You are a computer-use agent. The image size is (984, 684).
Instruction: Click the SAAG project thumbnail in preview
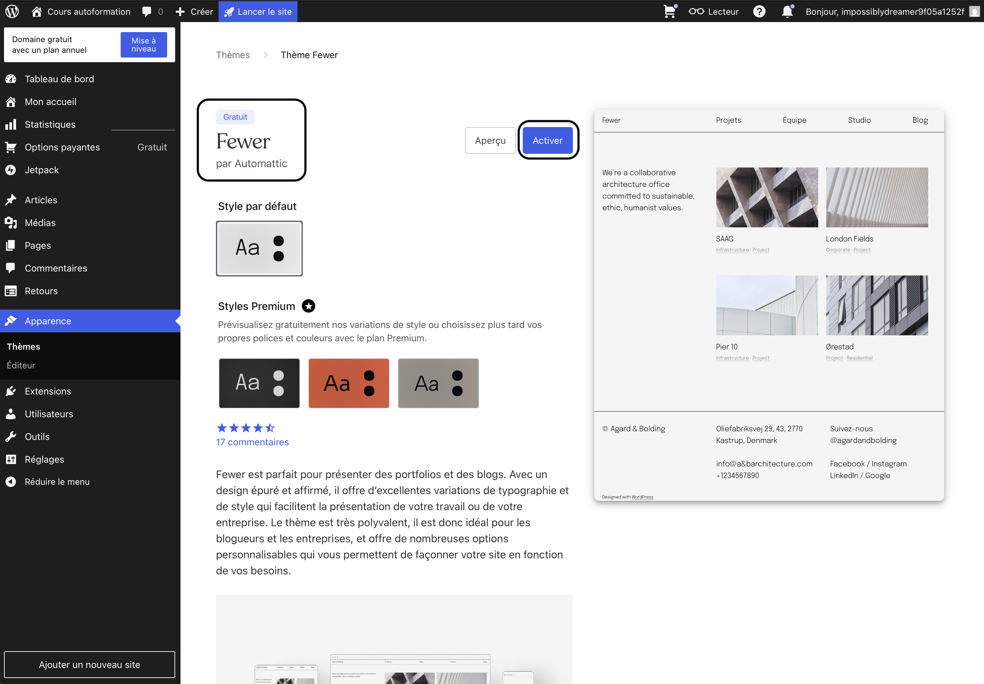(767, 197)
